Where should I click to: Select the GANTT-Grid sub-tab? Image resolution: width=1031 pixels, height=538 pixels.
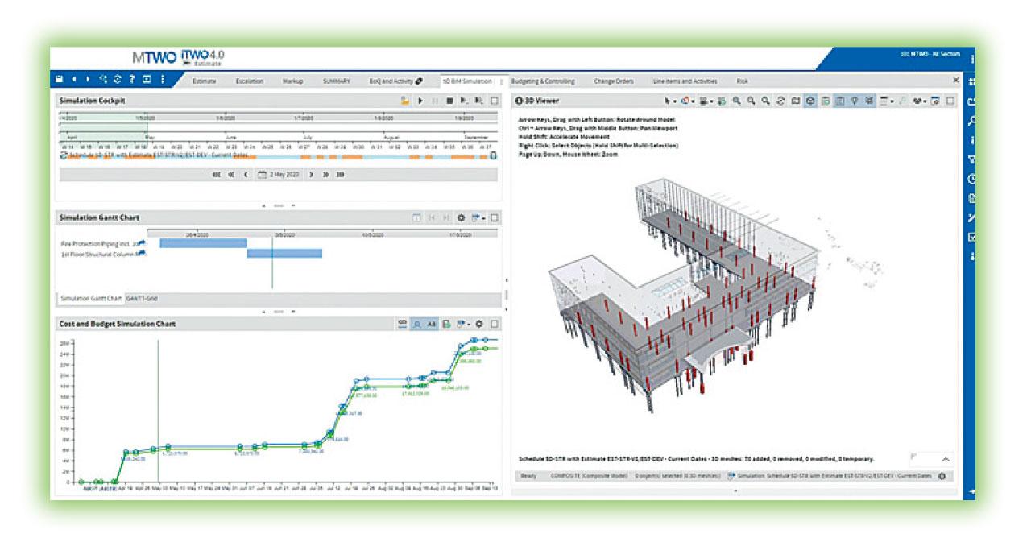tap(142, 298)
